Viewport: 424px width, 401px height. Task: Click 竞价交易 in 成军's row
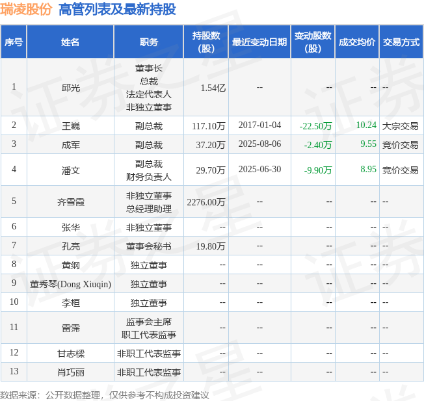400,145
